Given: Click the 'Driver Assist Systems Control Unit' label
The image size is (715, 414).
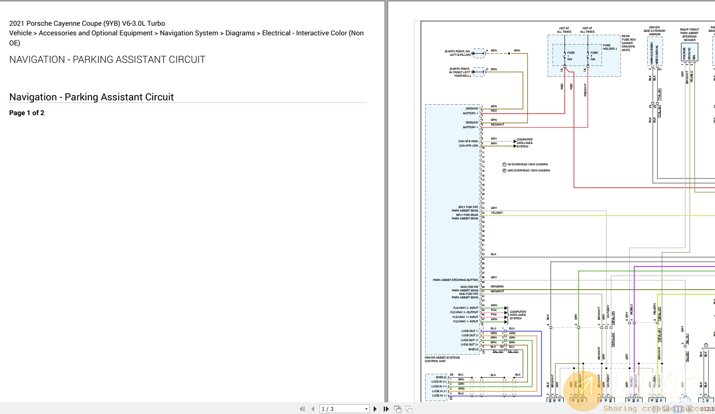Looking at the screenshot, I should point(442,359).
